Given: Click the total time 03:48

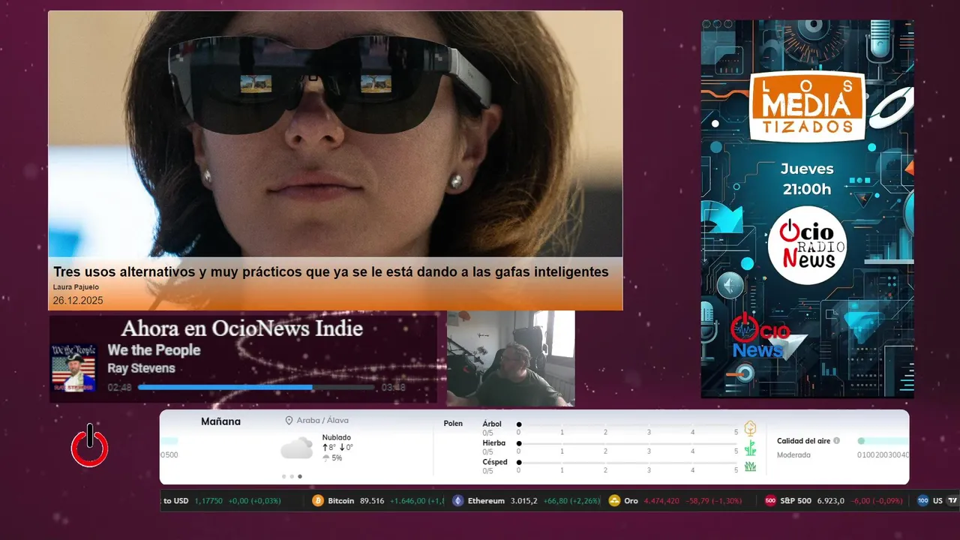Looking at the screenshot, I should [x=394, y=388].
